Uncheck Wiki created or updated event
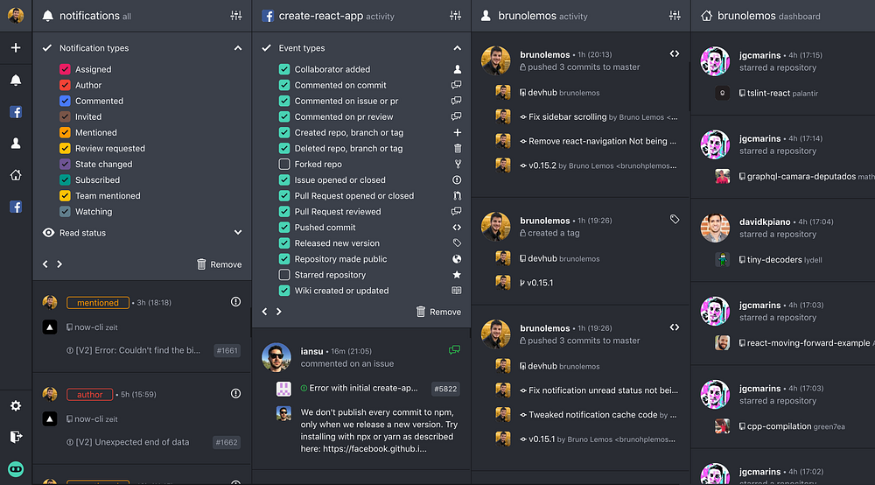Screen dimensions: 875x485 (284, 291)
